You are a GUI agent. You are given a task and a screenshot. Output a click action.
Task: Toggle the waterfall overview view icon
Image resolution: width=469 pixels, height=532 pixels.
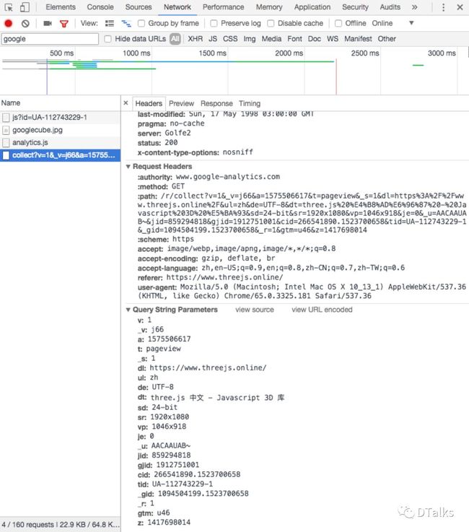point(126,23)
